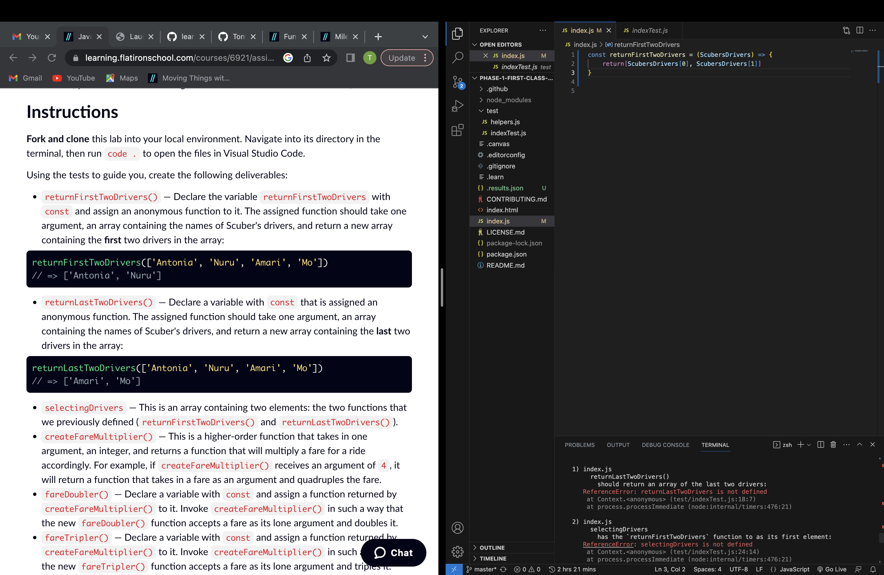884x575 pixels.
Task: Click Go Live in status bar
Action: 832,569
